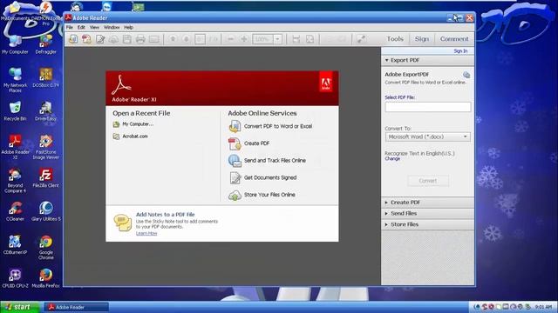Expand the Create PDF section

pyautogui.click(x=427, y=203)
